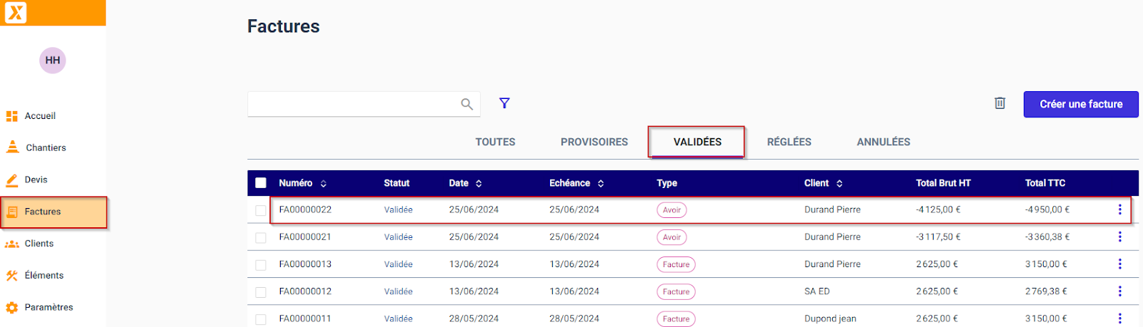
Task: Click the Créer une facture button
Action: click(x=1081, y=104)
